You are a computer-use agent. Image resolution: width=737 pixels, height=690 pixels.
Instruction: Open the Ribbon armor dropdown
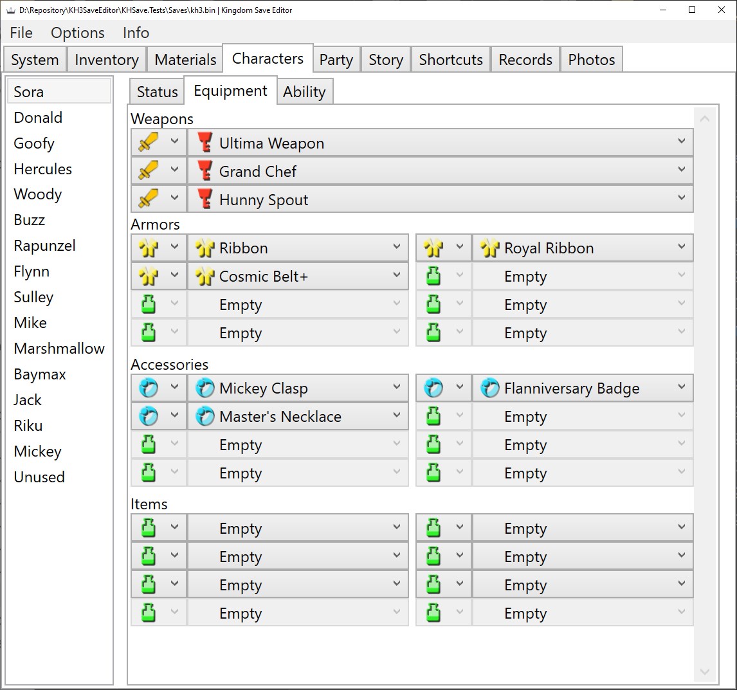(298, 248)
